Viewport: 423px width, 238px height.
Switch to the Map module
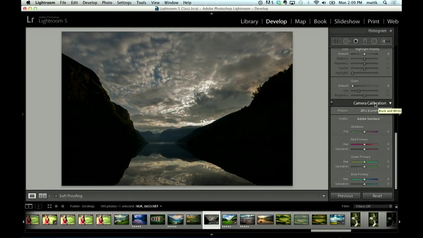[x=300, y=21]
